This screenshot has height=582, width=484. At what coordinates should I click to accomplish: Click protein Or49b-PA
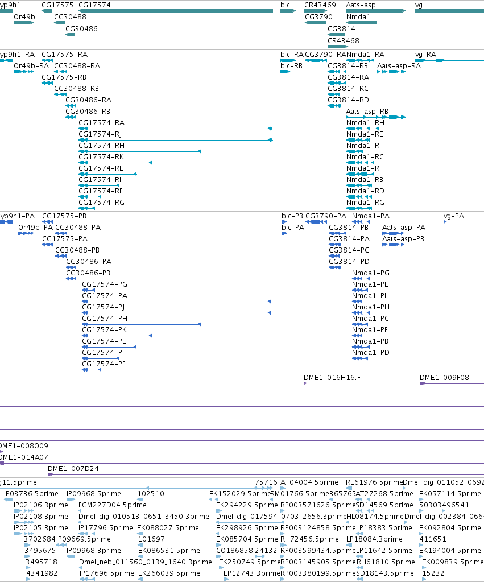point(26,233)
